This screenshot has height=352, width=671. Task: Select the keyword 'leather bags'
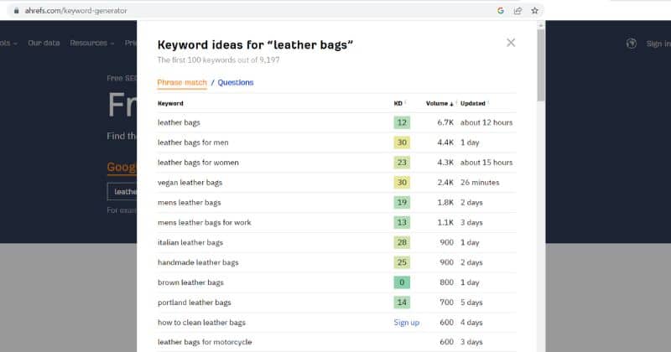pos(179,122)
